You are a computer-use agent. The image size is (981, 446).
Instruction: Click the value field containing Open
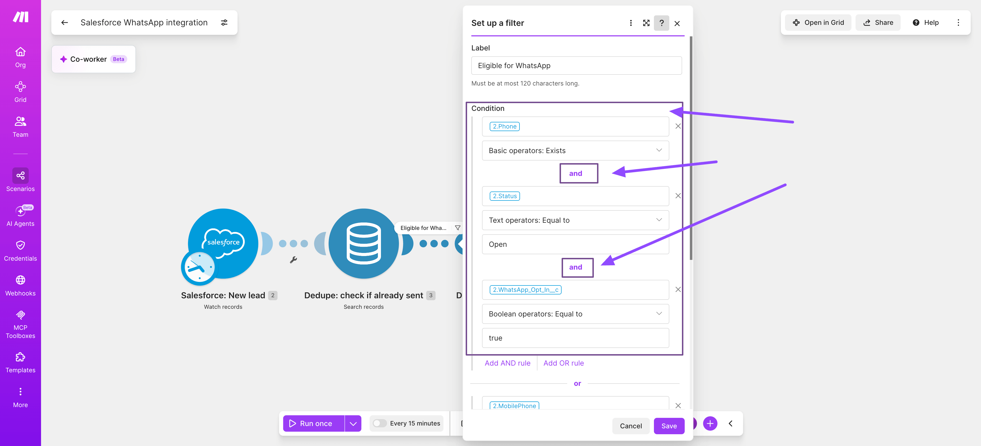pos(575,244)
